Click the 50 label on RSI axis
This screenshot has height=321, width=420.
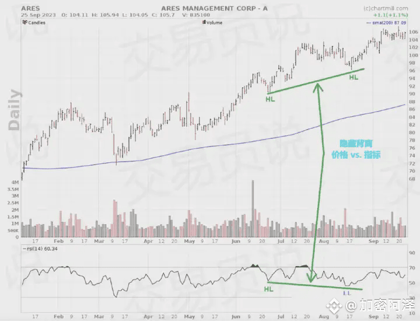(x=412, y=283)
